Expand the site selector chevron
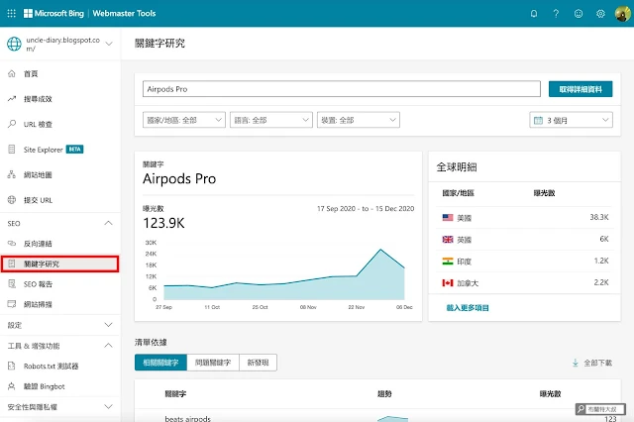The width and height of the screenshot is (634, 422). tap(109, 44)
